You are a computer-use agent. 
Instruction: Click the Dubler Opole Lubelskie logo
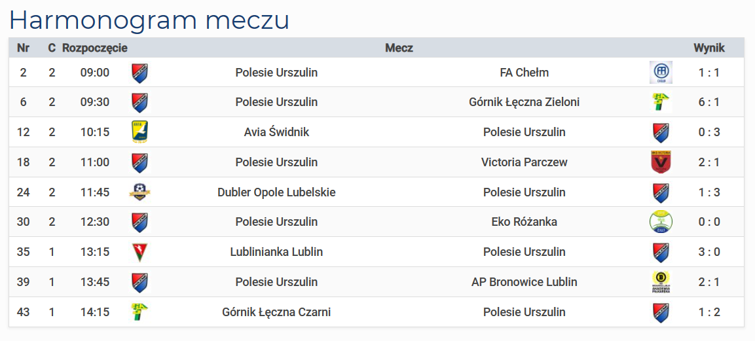coord(139,192)
